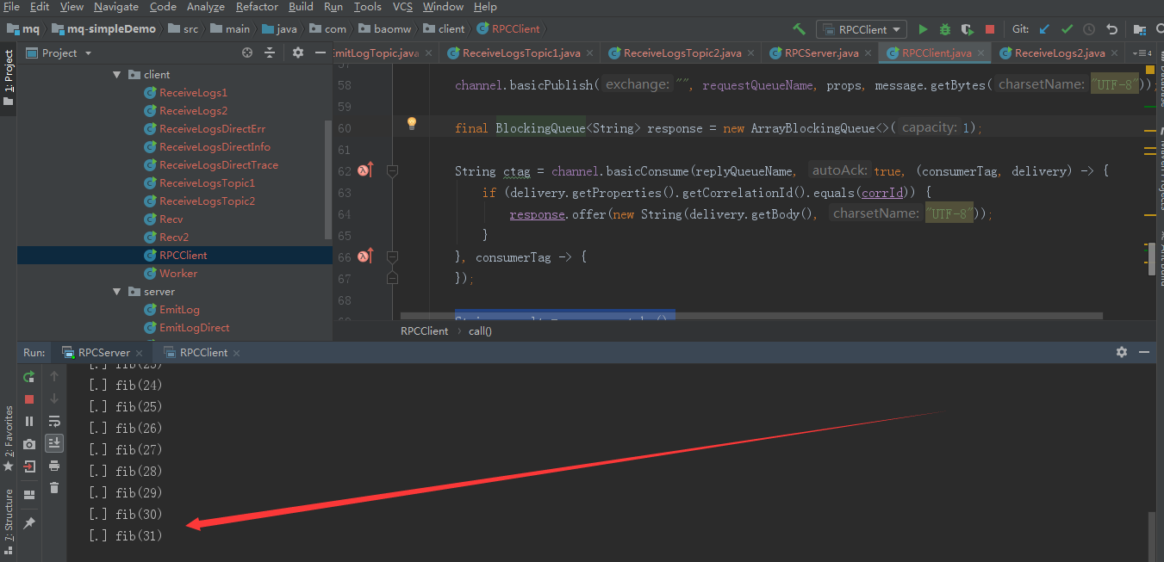Open the Refactor menu
Viewport: 1164px width, 562px height.
click(257, 7)
